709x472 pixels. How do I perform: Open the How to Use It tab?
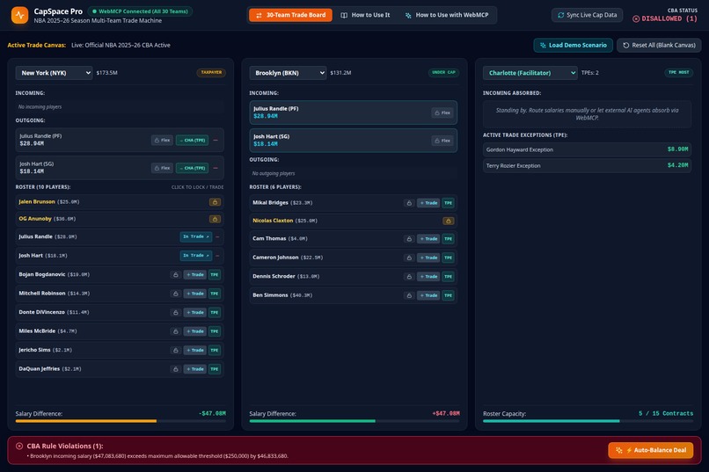pos(365,15)
